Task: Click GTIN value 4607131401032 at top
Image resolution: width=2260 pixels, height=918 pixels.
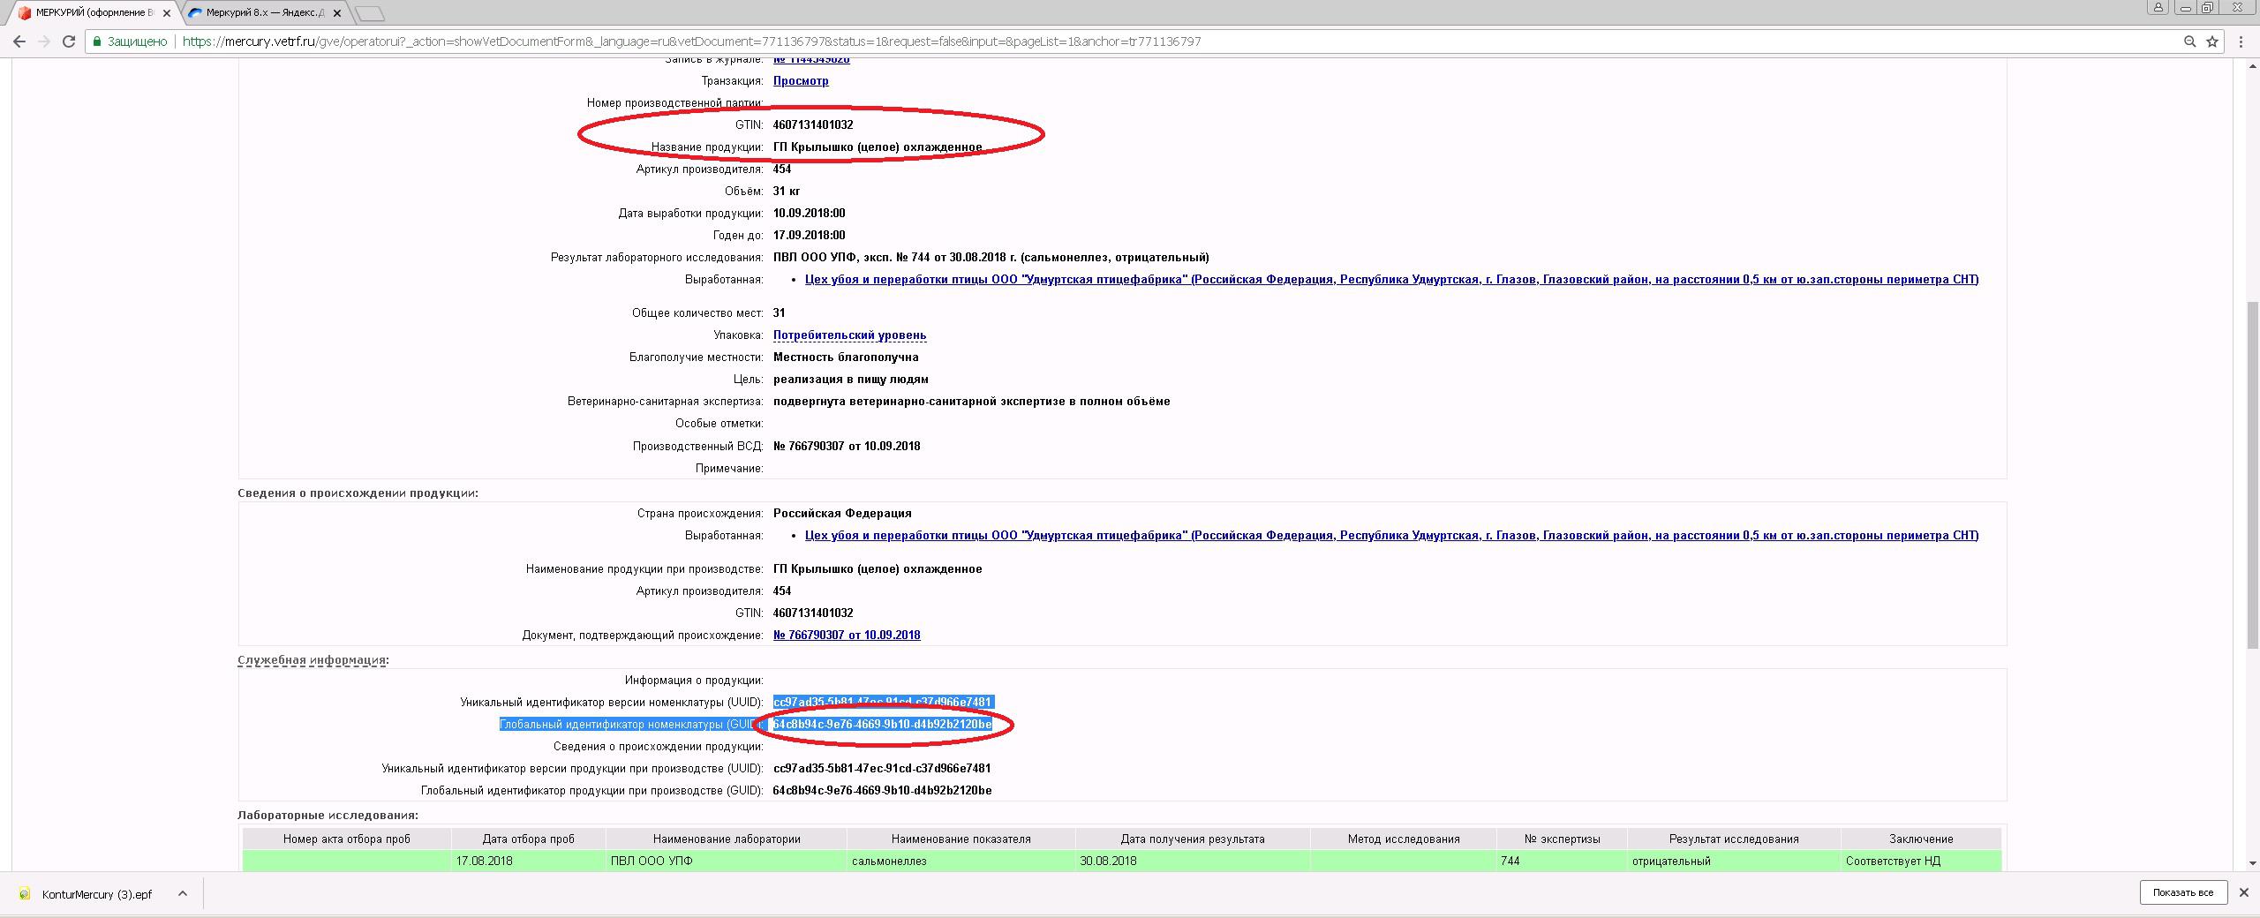Action: coord(813,124)
